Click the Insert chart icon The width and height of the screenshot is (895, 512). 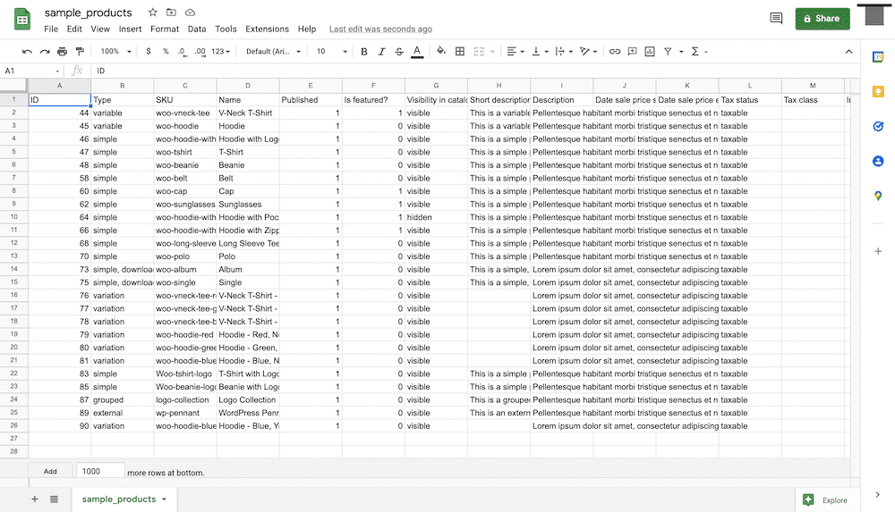(650, 52)
